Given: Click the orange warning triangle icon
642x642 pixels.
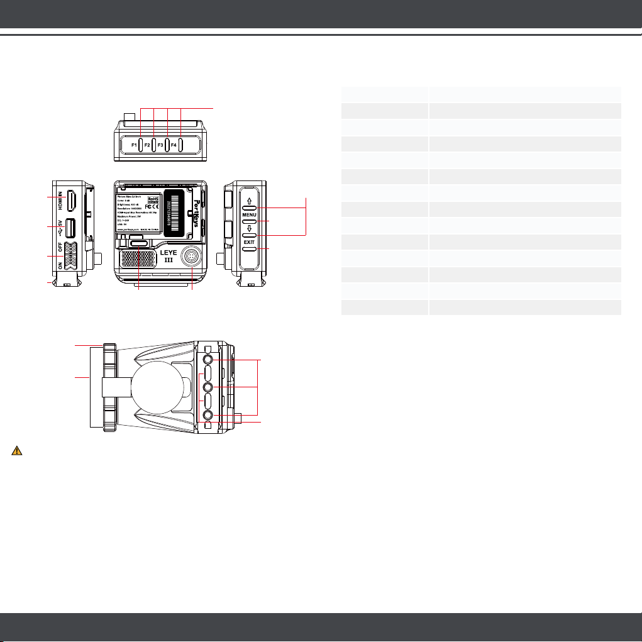Looking at the screenshot, I should [x=17, y=451].
